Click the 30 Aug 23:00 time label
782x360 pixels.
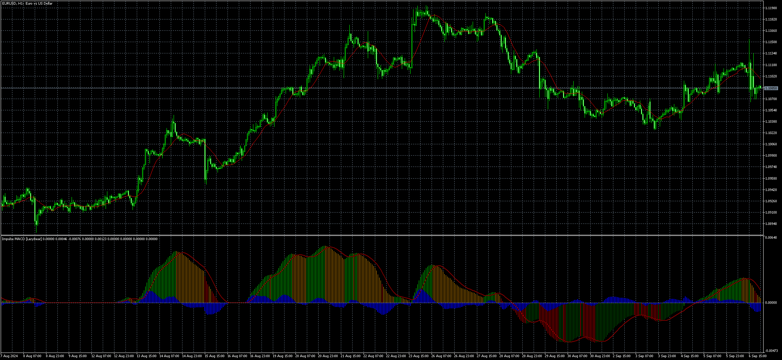click(600, 356)
